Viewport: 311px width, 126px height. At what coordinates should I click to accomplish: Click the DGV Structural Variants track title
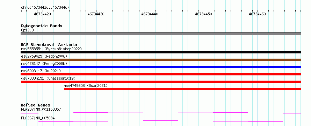click(49, 45)
